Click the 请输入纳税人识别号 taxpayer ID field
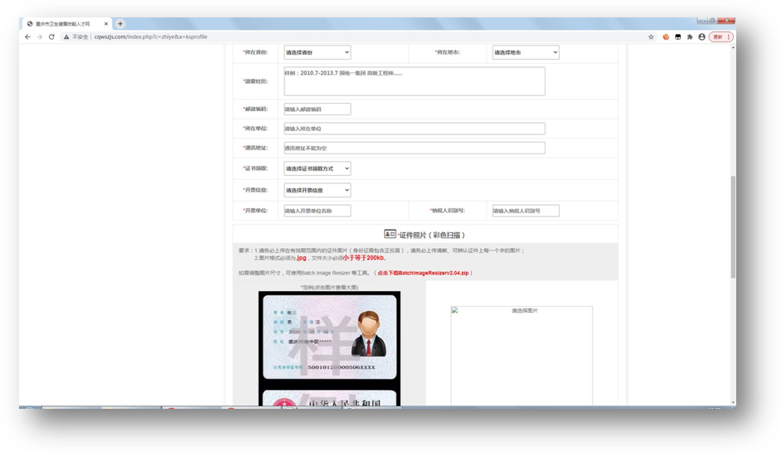The image size is (781, 452). (526, 211)
